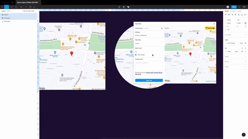Remove the fill with minus icon

pos(245,51)
